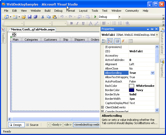Click the move handle above the WebTab control
The height and width of the screenshot is (135, 166).
14,35
